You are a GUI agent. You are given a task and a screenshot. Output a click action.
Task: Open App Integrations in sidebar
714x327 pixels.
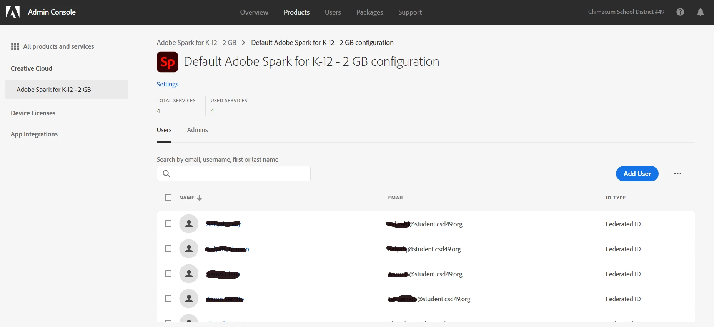click(34, 134)
